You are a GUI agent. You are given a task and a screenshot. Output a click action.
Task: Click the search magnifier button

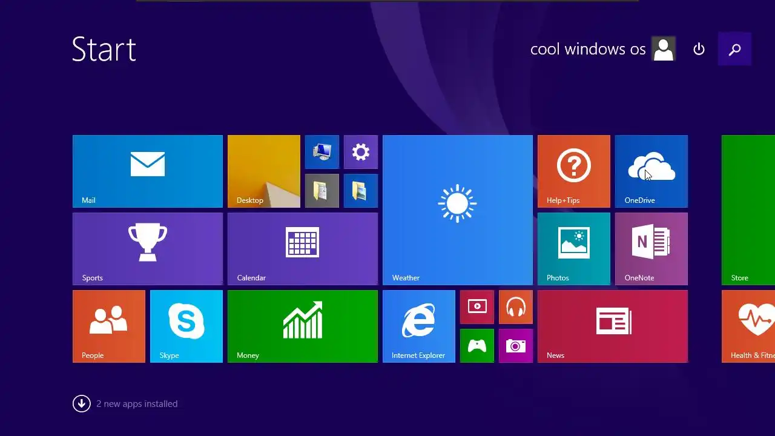pos(735,49)
